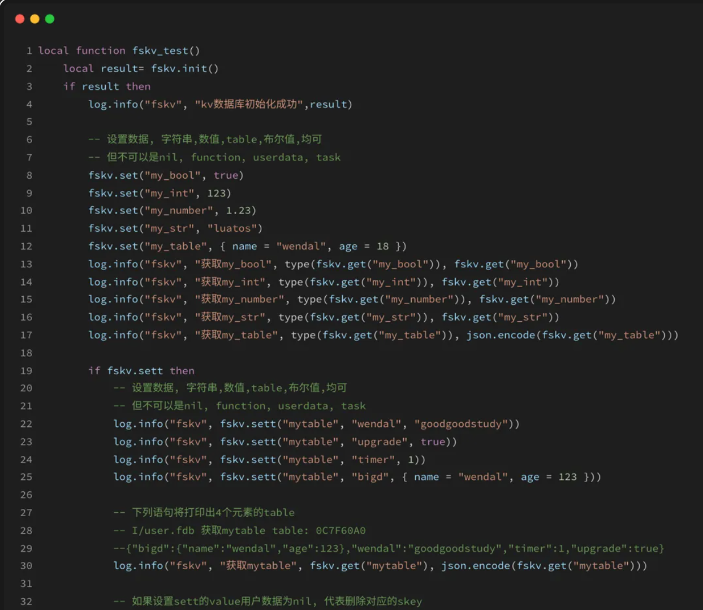Click "age = 18" in the table literal

tap(364, 246)
